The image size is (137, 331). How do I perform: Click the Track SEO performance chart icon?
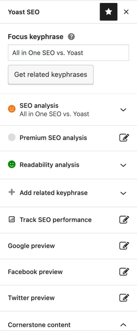[12, 219]
